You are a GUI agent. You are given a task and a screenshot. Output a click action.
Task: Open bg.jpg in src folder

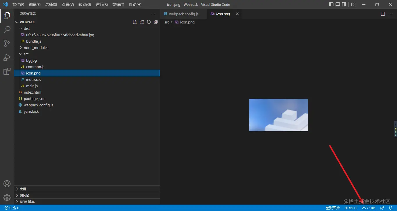coord(87,60)
